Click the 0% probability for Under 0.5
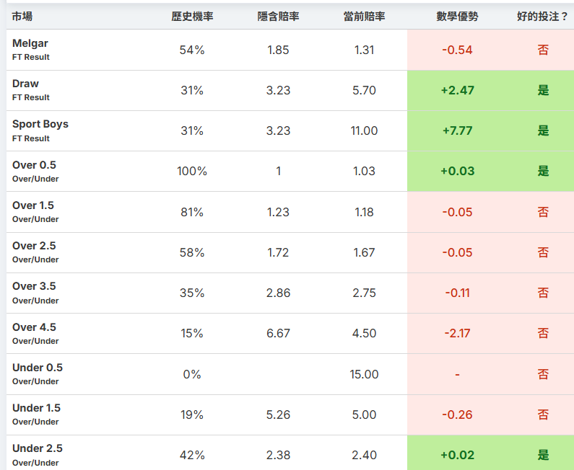Image resolution: width=574 pixels, height=470 pixels. tap(192, 374)
